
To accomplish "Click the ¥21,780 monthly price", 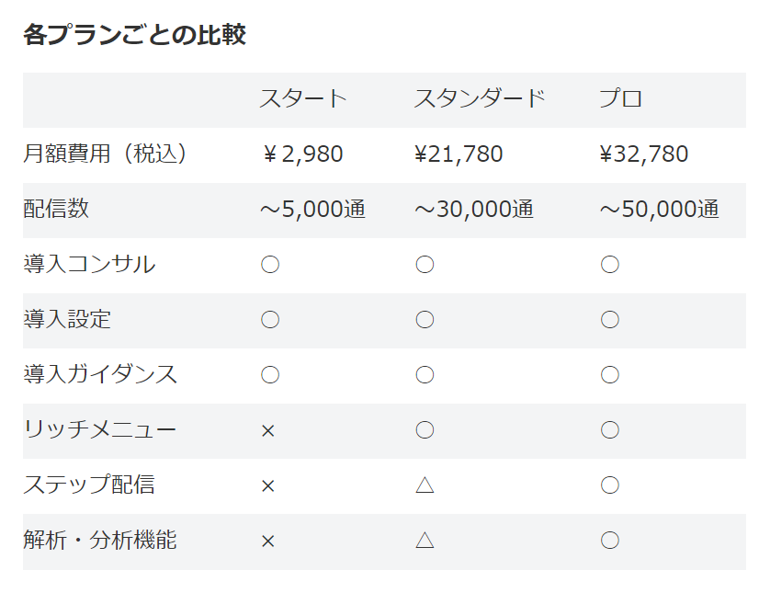I will pos(459,154).
